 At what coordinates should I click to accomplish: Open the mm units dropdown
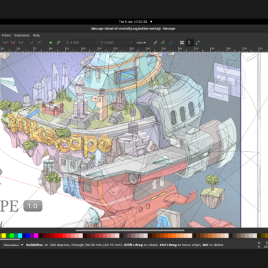tap(141, 43)
